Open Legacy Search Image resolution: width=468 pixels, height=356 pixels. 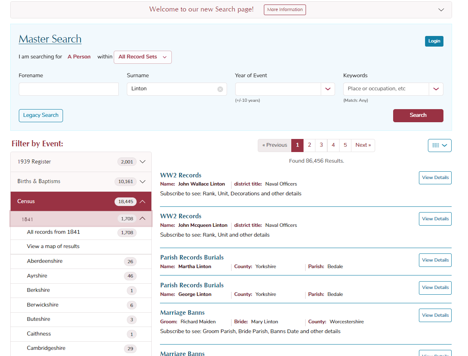point(40,116)
